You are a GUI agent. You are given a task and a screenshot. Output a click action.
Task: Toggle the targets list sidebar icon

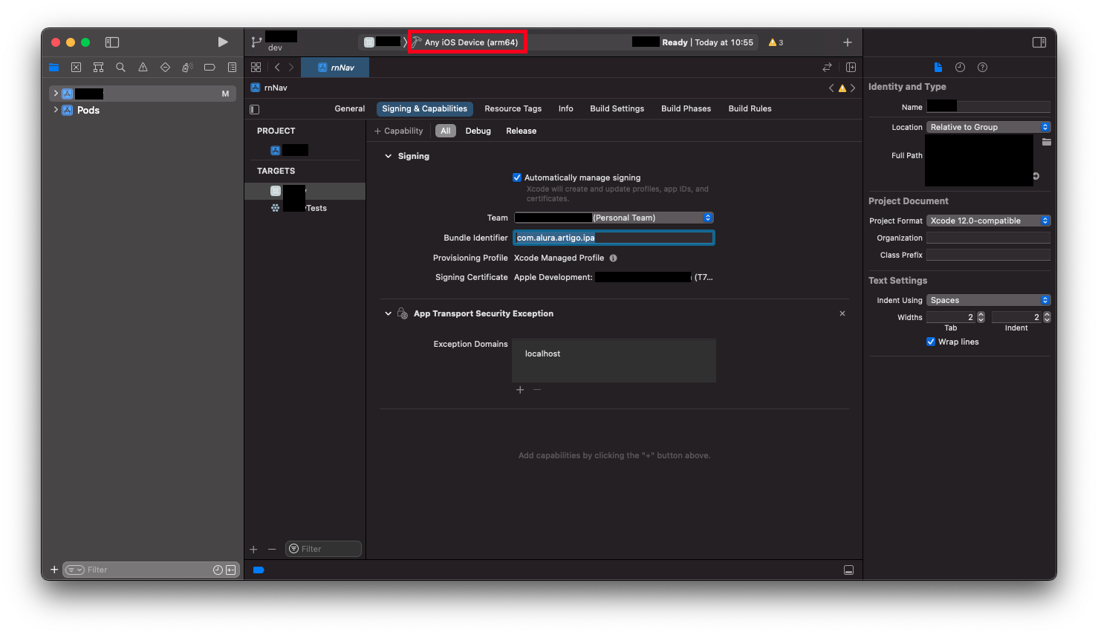[255, 109]
